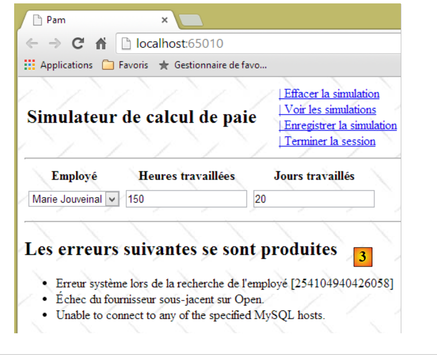Open a new browser tab
Viewport: 437px width, 357px height.
pos(191,21)
